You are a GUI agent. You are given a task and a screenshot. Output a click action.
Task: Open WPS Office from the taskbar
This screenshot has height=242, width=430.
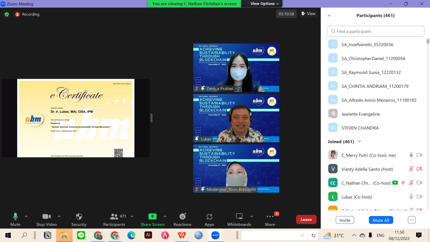pyautogui.click(x=182, y=235)
